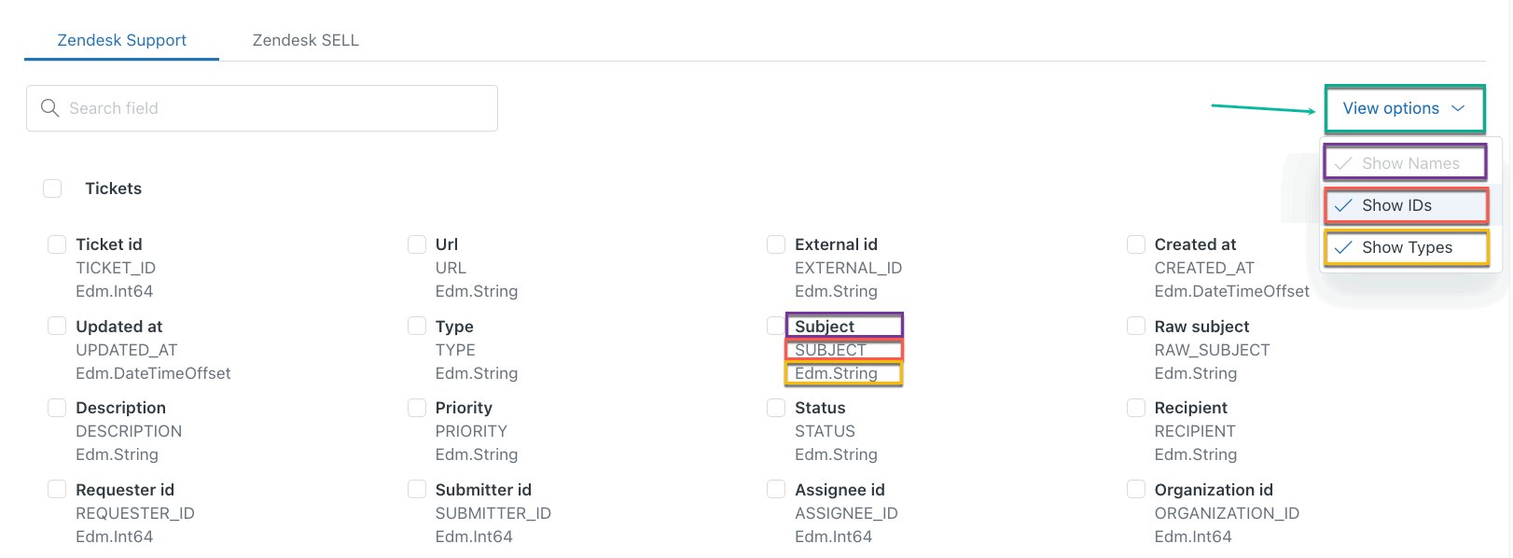The width and height of the screenshot is (1513, 558).
Task: Switch to the Zendesk SELL tab
Action: [305, 40]
